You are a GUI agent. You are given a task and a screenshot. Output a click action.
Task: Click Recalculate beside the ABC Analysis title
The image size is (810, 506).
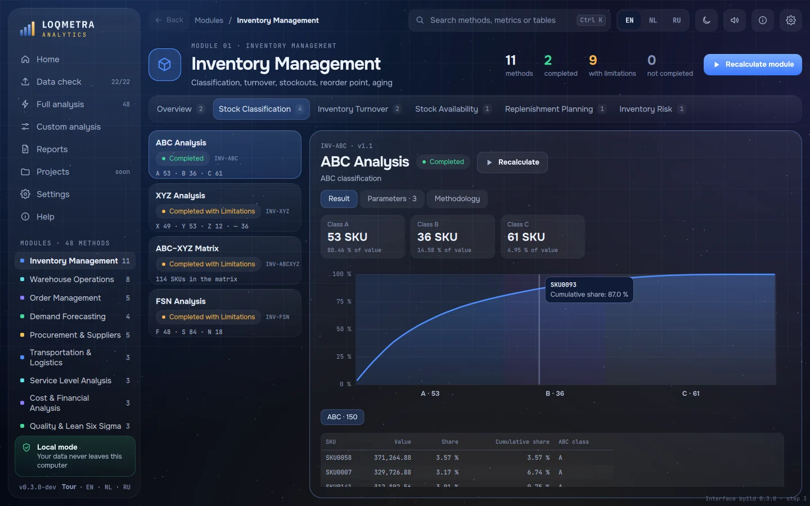512,162
